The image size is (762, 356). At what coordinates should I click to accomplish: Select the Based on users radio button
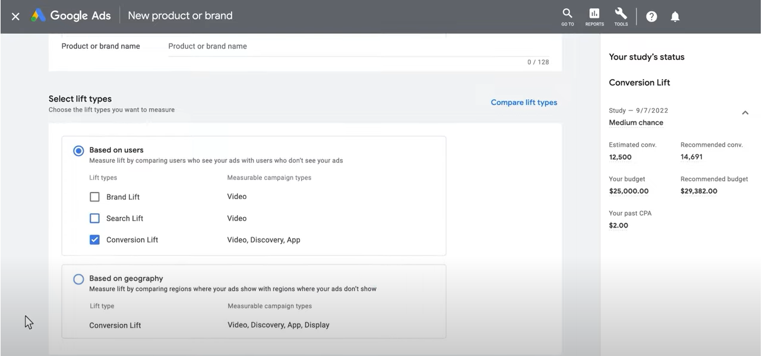[x=78, y=151]
